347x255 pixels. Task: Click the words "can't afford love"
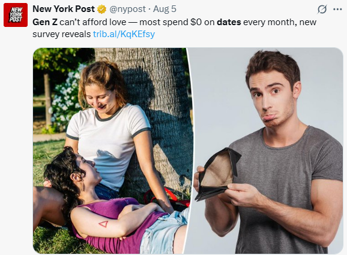click(x=93, y=22)
